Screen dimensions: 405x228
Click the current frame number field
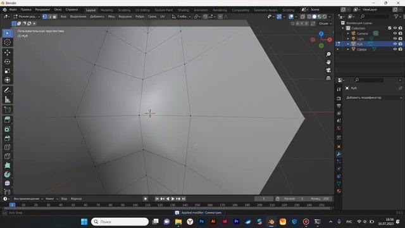(x=264, y=199)
